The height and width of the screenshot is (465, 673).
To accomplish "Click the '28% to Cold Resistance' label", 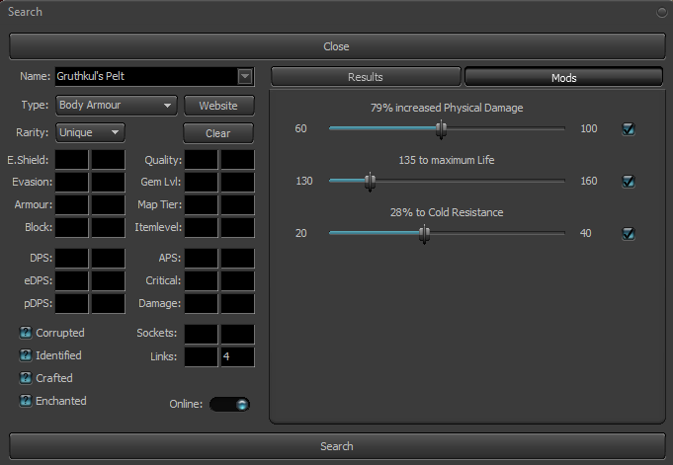I will (x=447, y=212).
